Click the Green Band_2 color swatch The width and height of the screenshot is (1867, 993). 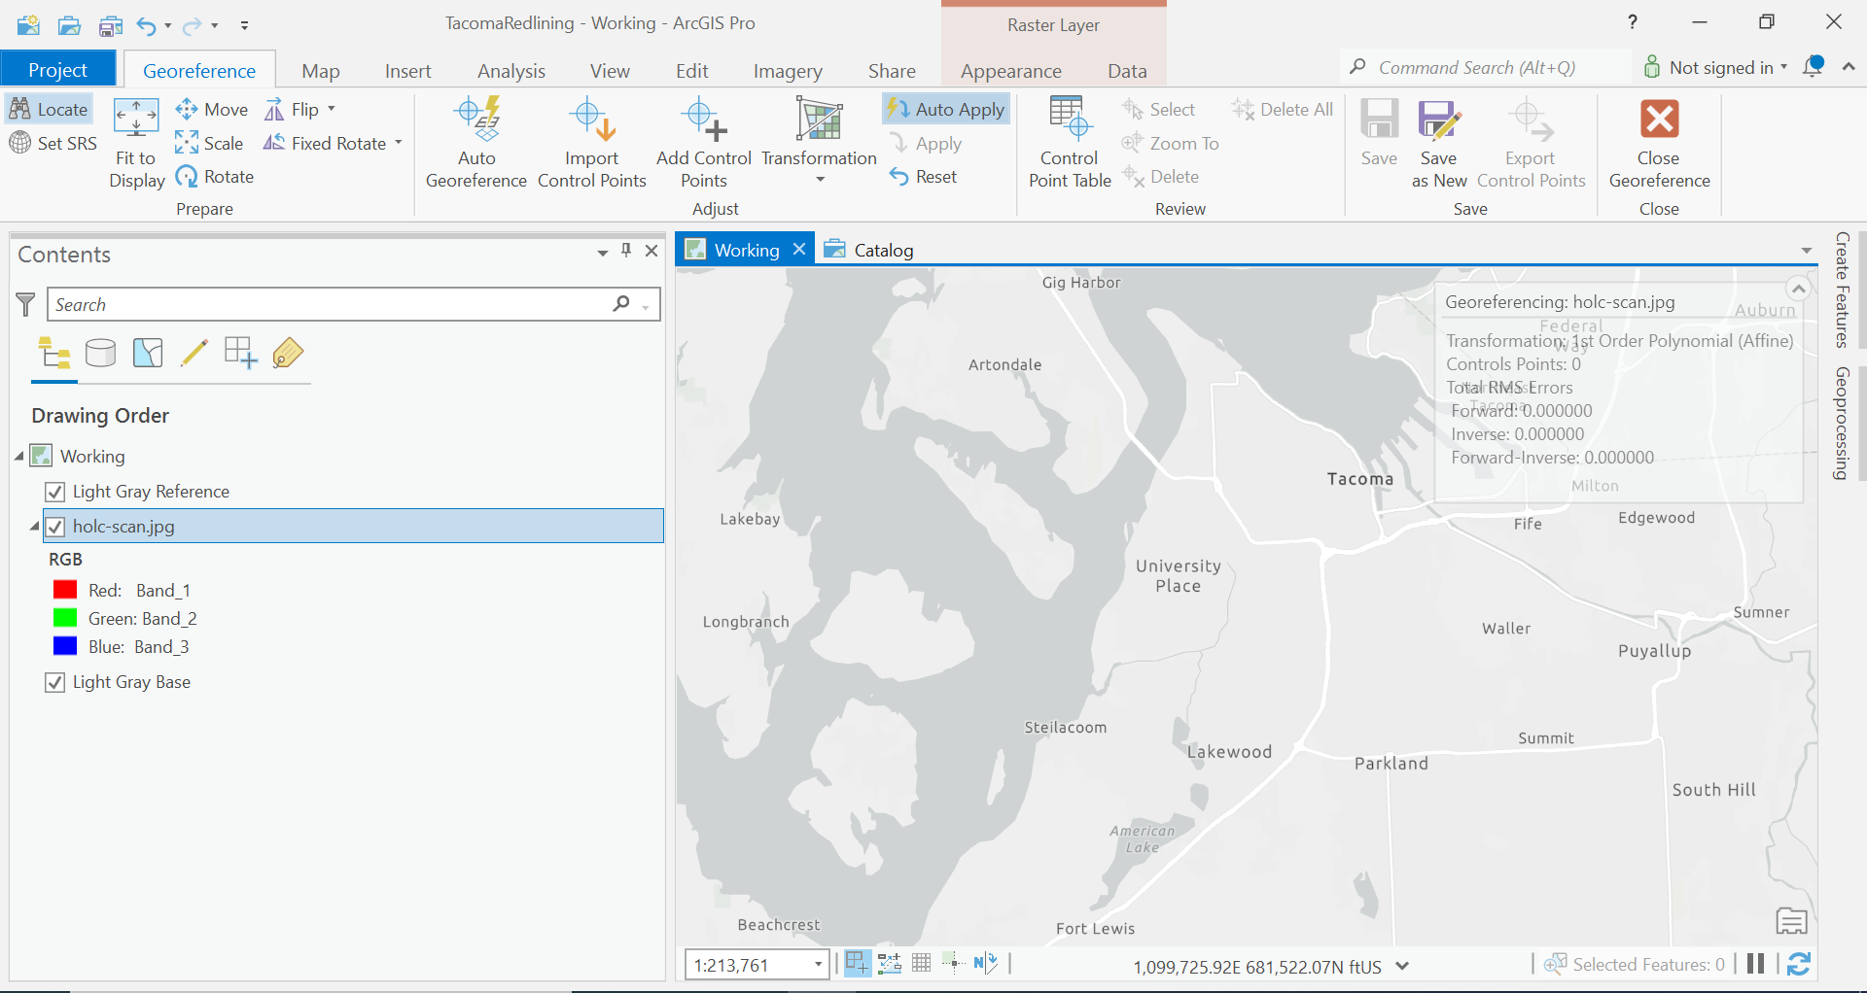tap(65, 618)
